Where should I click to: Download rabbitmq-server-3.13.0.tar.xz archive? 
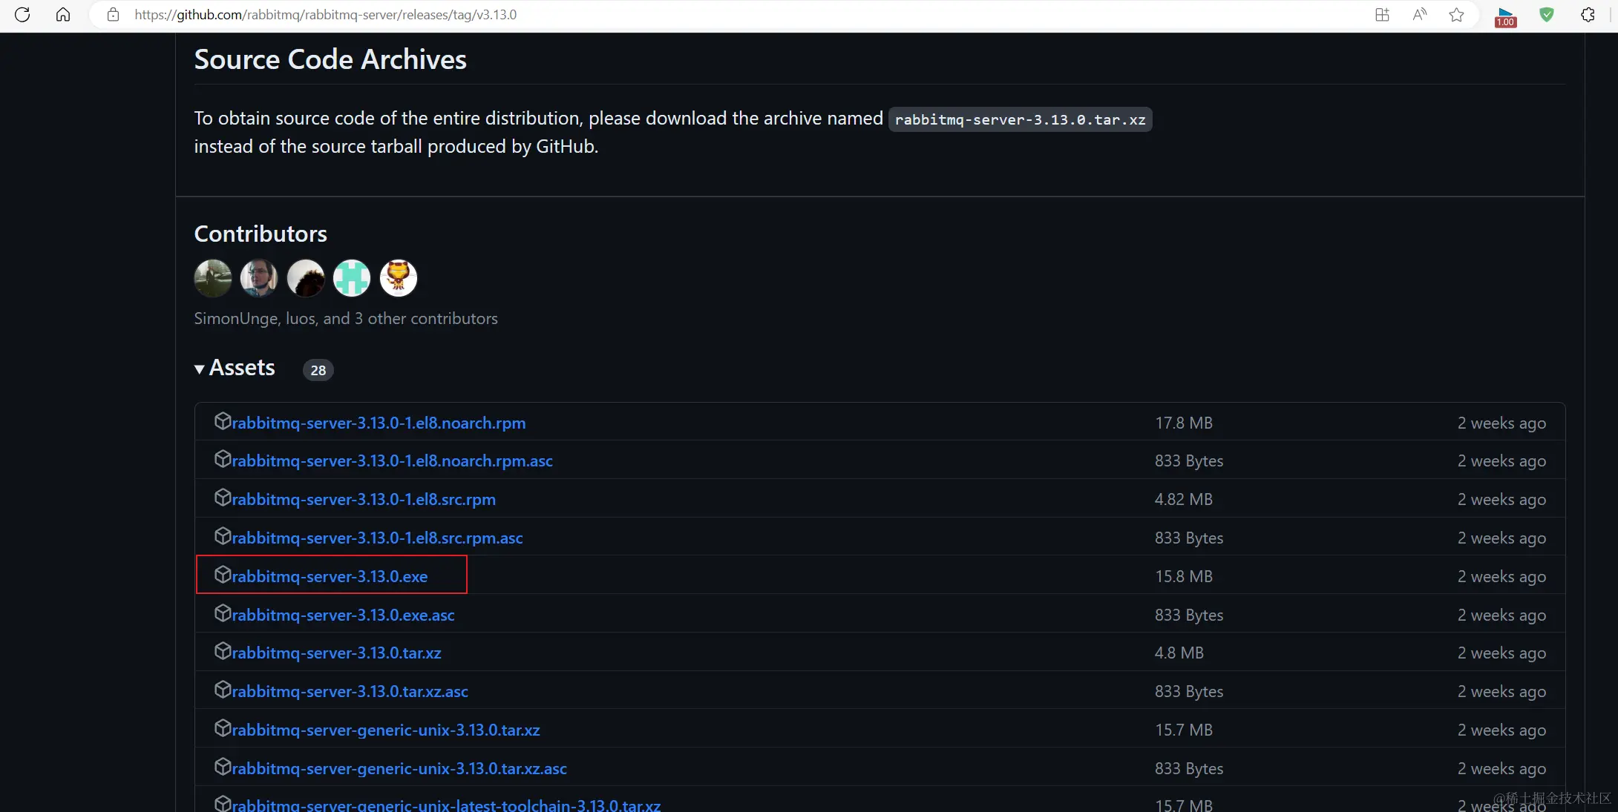pos(336,653)
